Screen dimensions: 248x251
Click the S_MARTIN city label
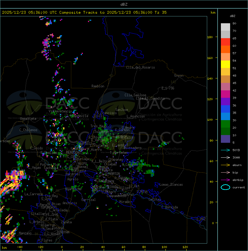(x=112, y=174)
